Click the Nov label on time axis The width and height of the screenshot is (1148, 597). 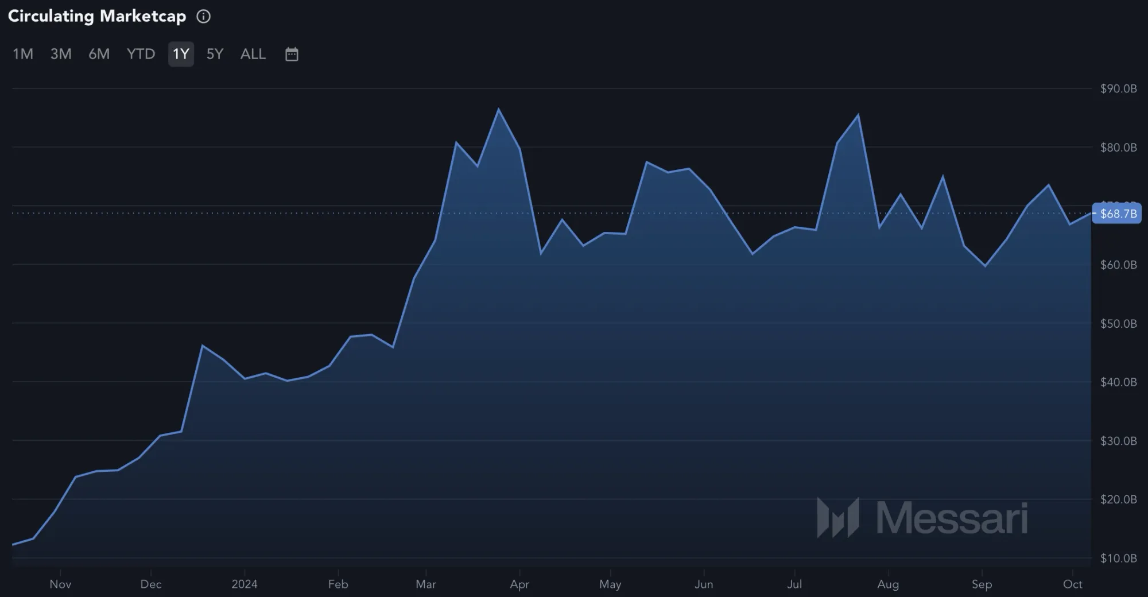(x=60, y=584)
